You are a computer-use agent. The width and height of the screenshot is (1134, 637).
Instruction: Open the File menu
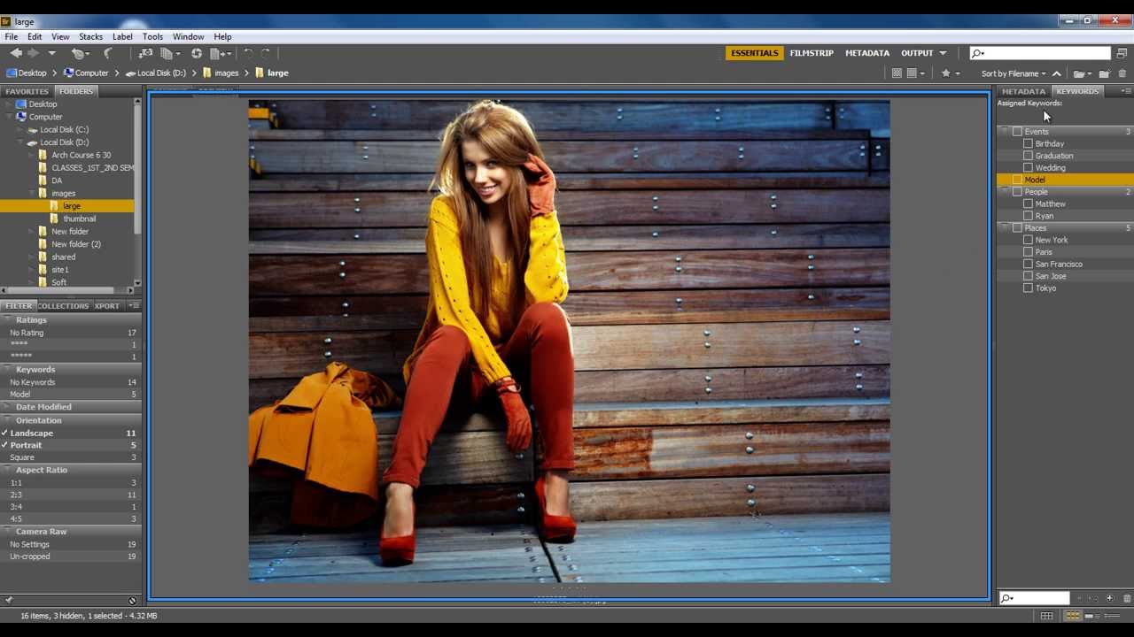click(12, 37)
